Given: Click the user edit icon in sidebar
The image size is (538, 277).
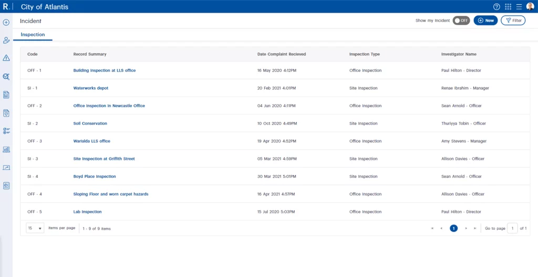Looking at the screenshot, I should (x=6, y=40).
